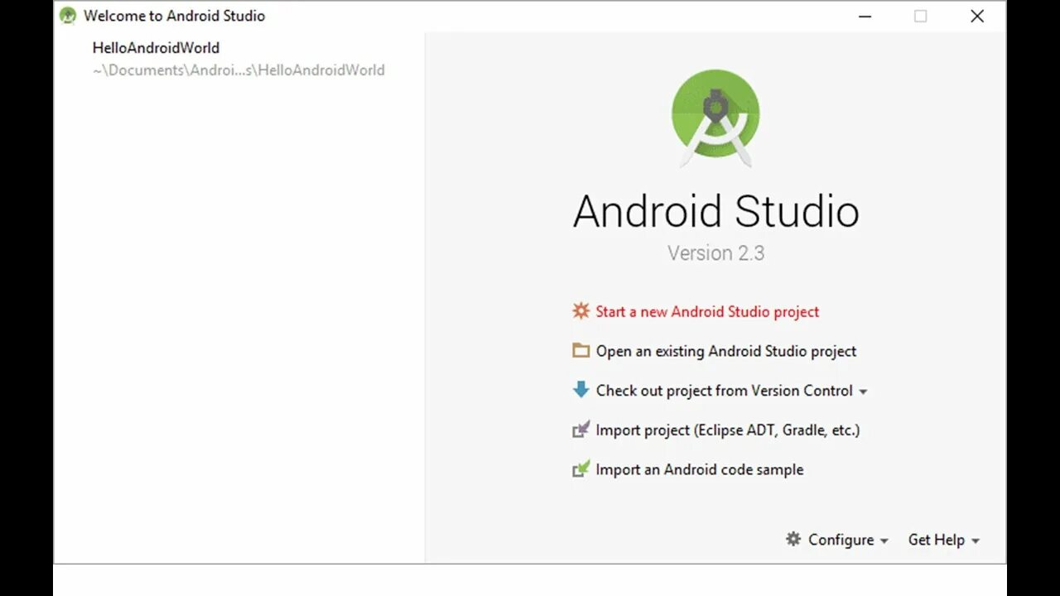Open an existing Android Studio project
The image size is (1060, 596).
tap(726, 351)
